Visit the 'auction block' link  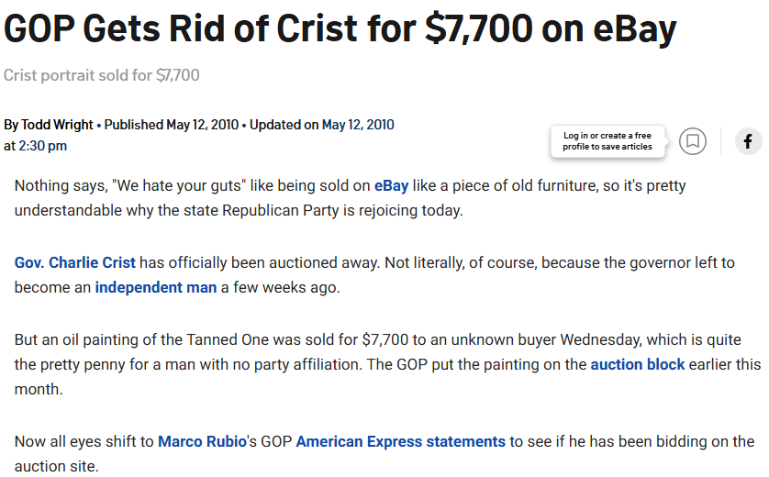[638, 365]
